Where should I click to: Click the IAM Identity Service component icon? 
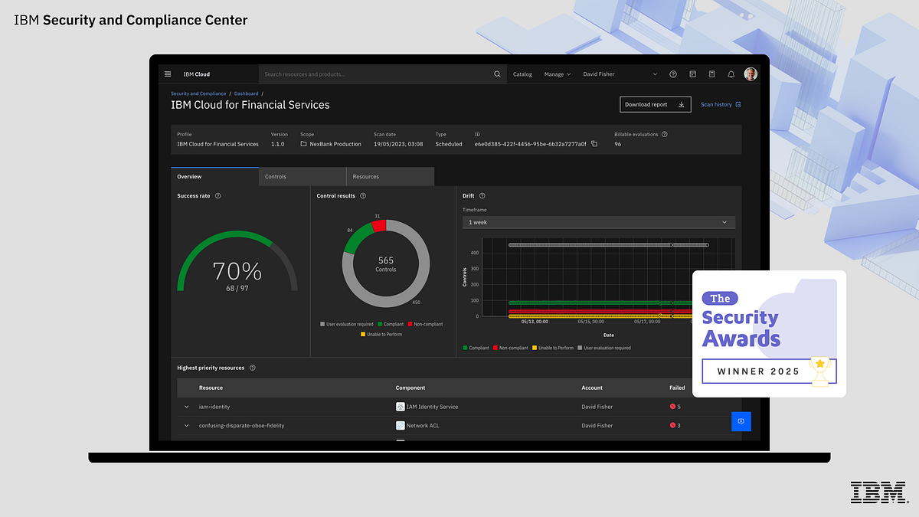point(401,407)
